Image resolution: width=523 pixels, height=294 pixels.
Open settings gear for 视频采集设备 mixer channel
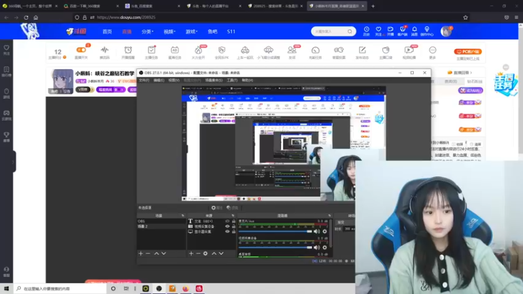pos(324,248)
